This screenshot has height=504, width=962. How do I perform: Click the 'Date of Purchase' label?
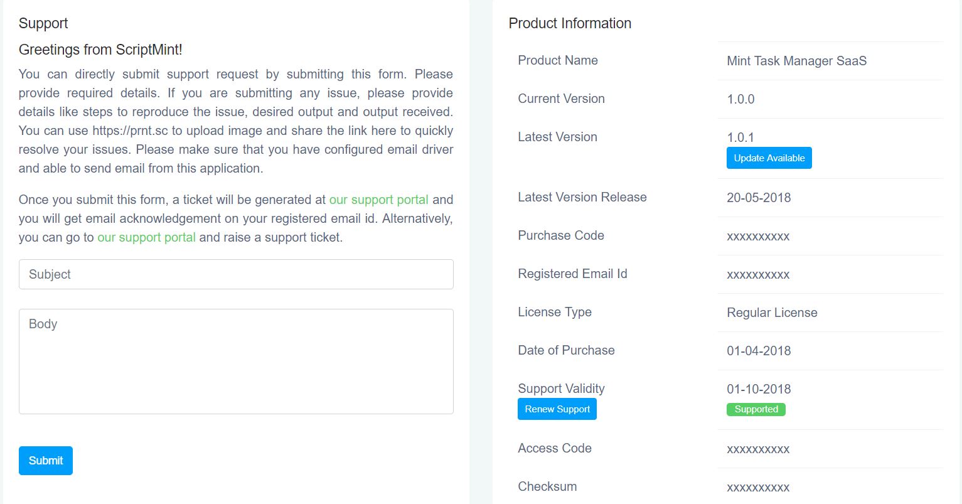pos(567,350)
